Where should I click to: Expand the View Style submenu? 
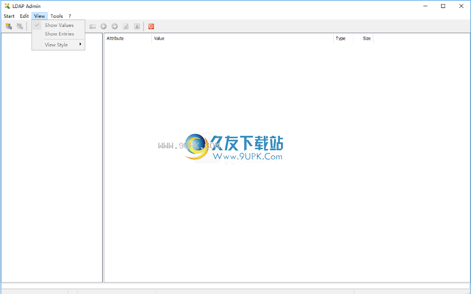point(58,45)
